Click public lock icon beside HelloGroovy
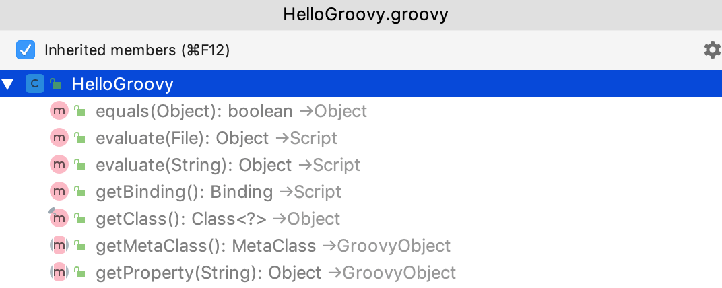Image resolution: width=722 pixels, height=288 pixels. pyautogui.click(x=56, y=84)
